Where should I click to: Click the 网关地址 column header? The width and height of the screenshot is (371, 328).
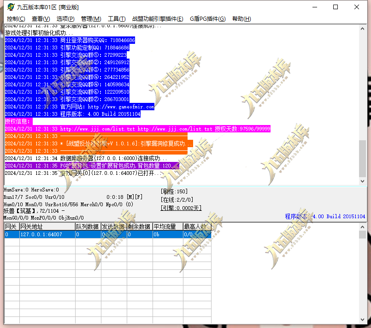pyautogui.click(x=47, y=227)
